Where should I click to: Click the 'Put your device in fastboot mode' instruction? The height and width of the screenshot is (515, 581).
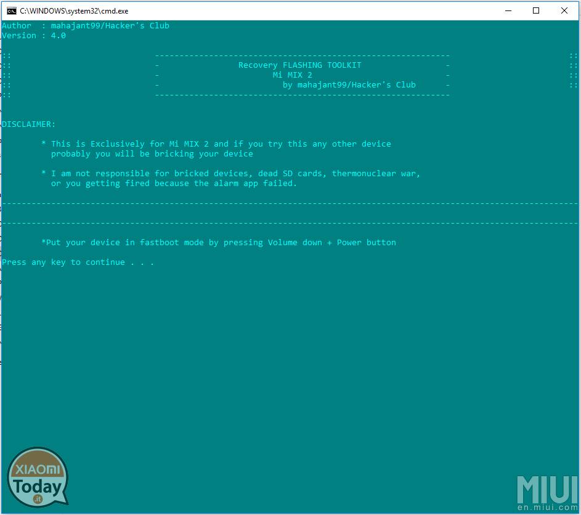(219, 243)
